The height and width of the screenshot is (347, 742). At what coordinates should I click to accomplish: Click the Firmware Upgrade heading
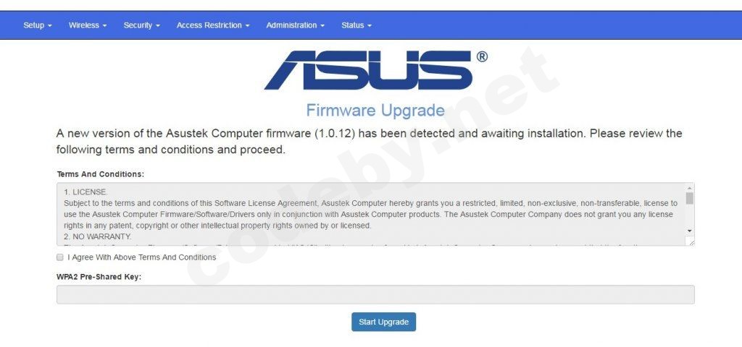coord(375,111)
